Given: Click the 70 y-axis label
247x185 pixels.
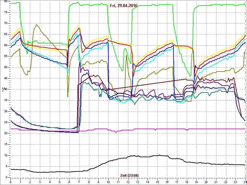Looking at the screenshot, I should click(x=6, y=23).
